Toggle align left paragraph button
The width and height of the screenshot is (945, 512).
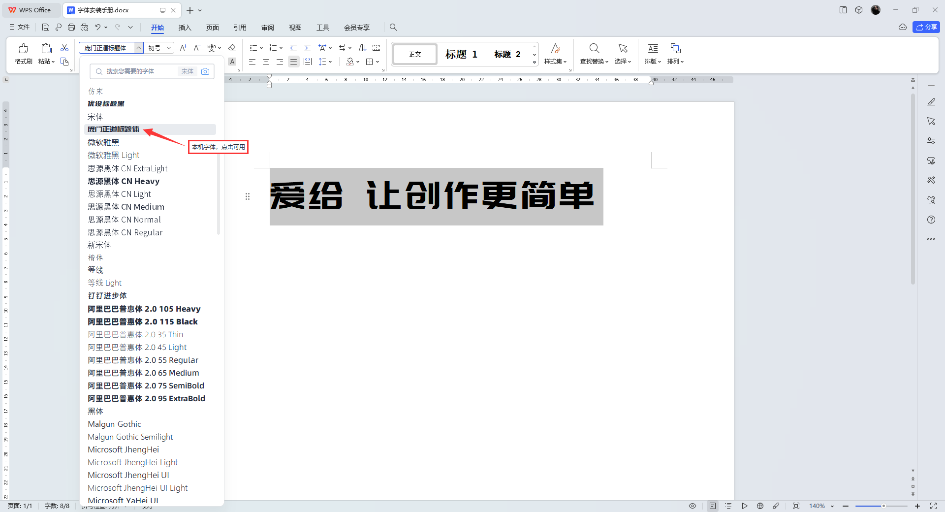[252, 62]
